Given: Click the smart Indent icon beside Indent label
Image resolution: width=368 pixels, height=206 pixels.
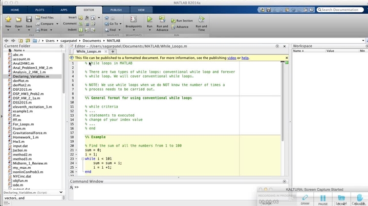Looking at the screenshot, I should (81, 30).
